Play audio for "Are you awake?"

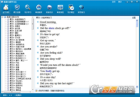click(38, 46)
